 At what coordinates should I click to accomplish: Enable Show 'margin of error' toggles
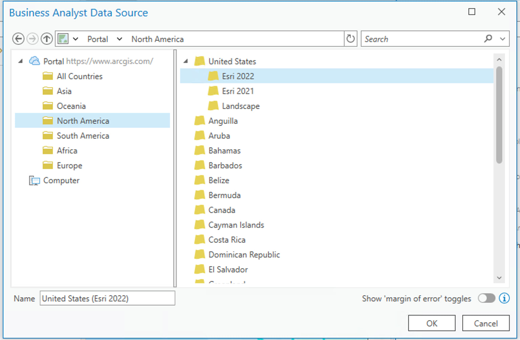[x=486, y=298]
